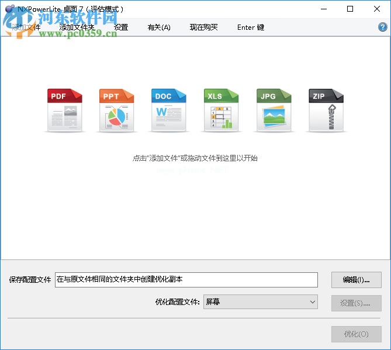
Task: Minimize the NXPowerLite window
Action: (324, 9)
